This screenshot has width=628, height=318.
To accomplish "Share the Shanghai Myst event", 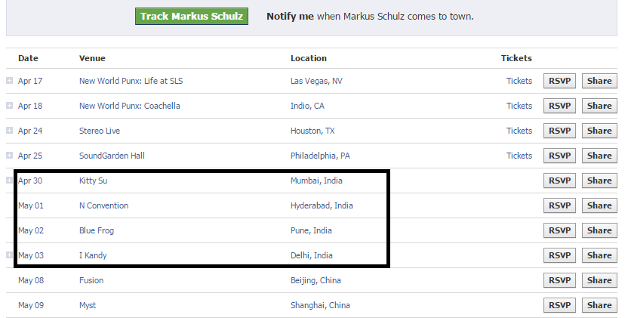I will [x=599, y=305].
